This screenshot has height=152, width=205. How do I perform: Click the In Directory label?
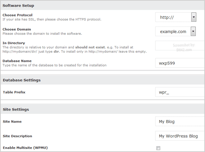point(14,43)
